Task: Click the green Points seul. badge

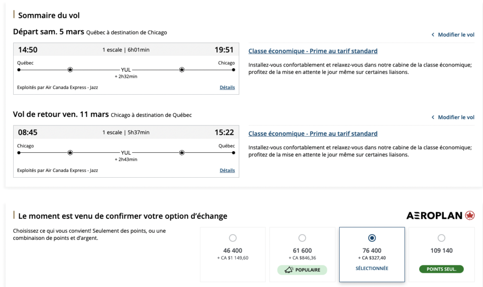Action: pos(441,269)
